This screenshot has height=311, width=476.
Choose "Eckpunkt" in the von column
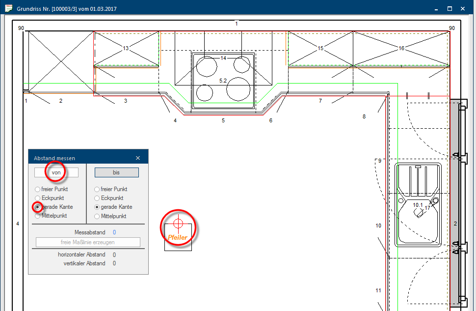(37, 198)
